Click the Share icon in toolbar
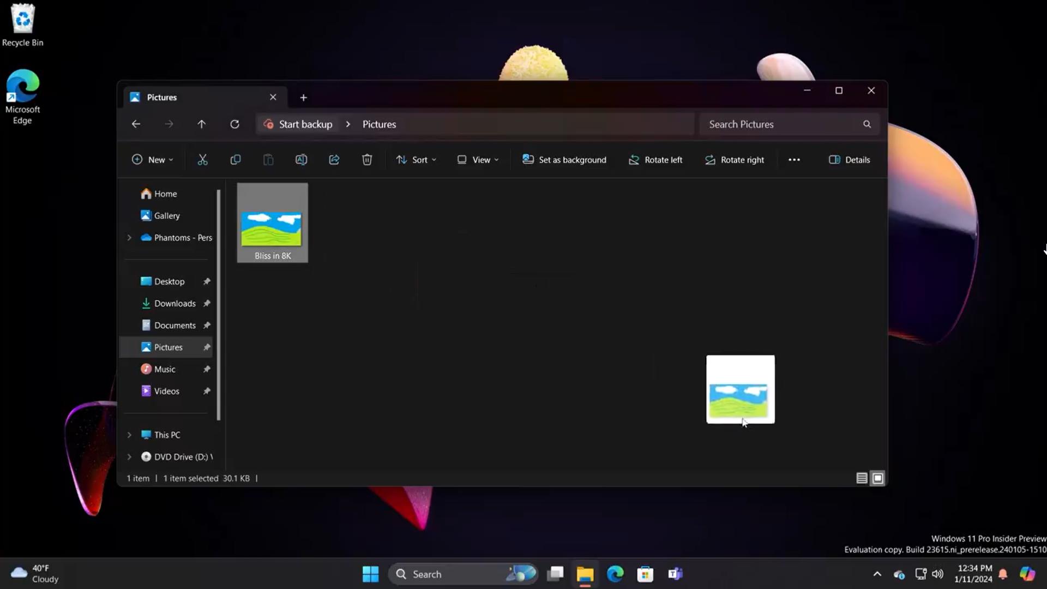 (333, 160)
